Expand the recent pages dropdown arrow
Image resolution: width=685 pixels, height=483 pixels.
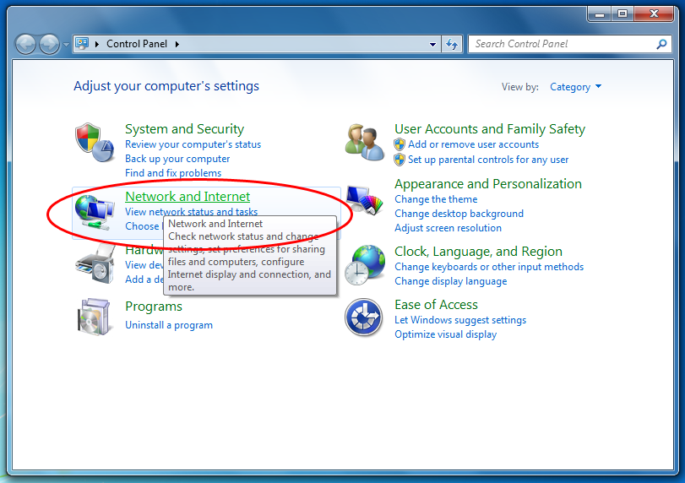tap(66, 44)
